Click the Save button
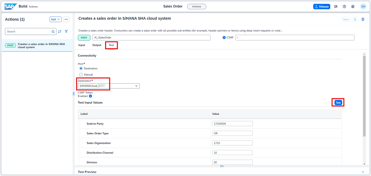 pyautogui.click(x=346, y=19)
